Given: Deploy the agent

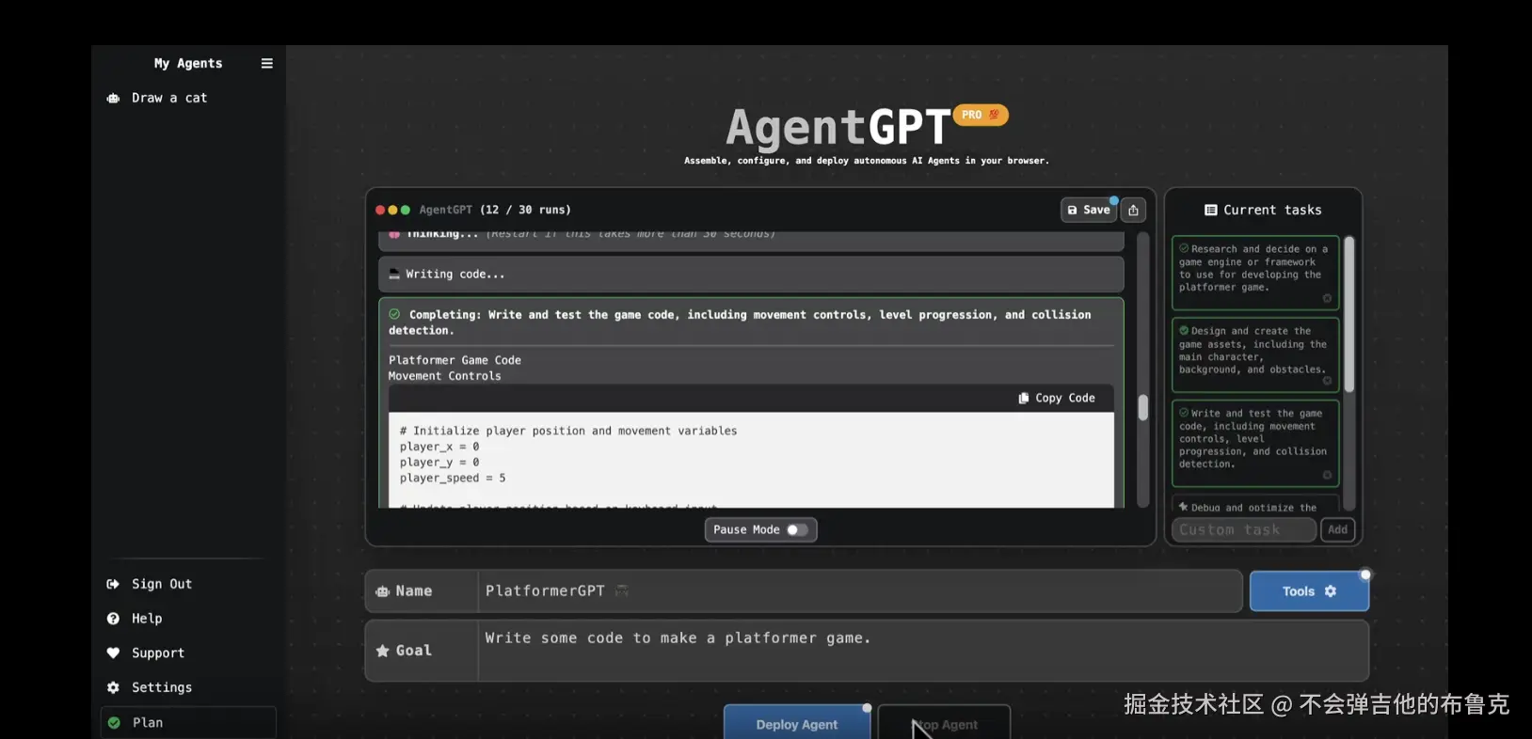Looking at the screenshot, I should click(796, 724).
